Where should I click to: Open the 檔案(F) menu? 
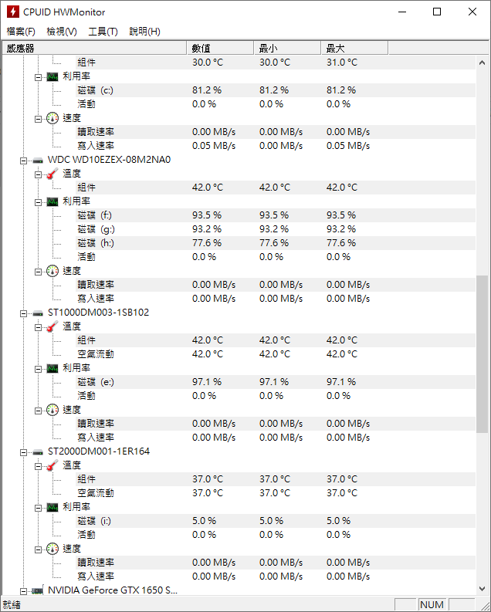coord(21,31)
